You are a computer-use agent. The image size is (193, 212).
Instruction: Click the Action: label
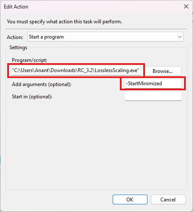(x=15, y=37)
